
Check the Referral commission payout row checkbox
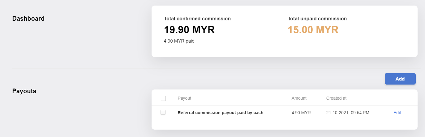[163, 112]
